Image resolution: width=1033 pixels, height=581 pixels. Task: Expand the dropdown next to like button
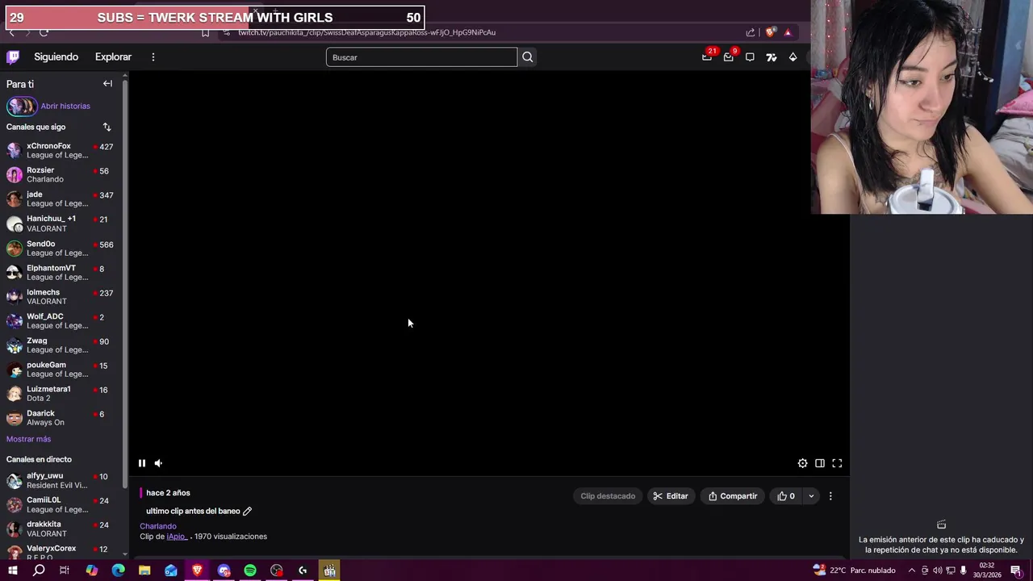tap(811, 496)
